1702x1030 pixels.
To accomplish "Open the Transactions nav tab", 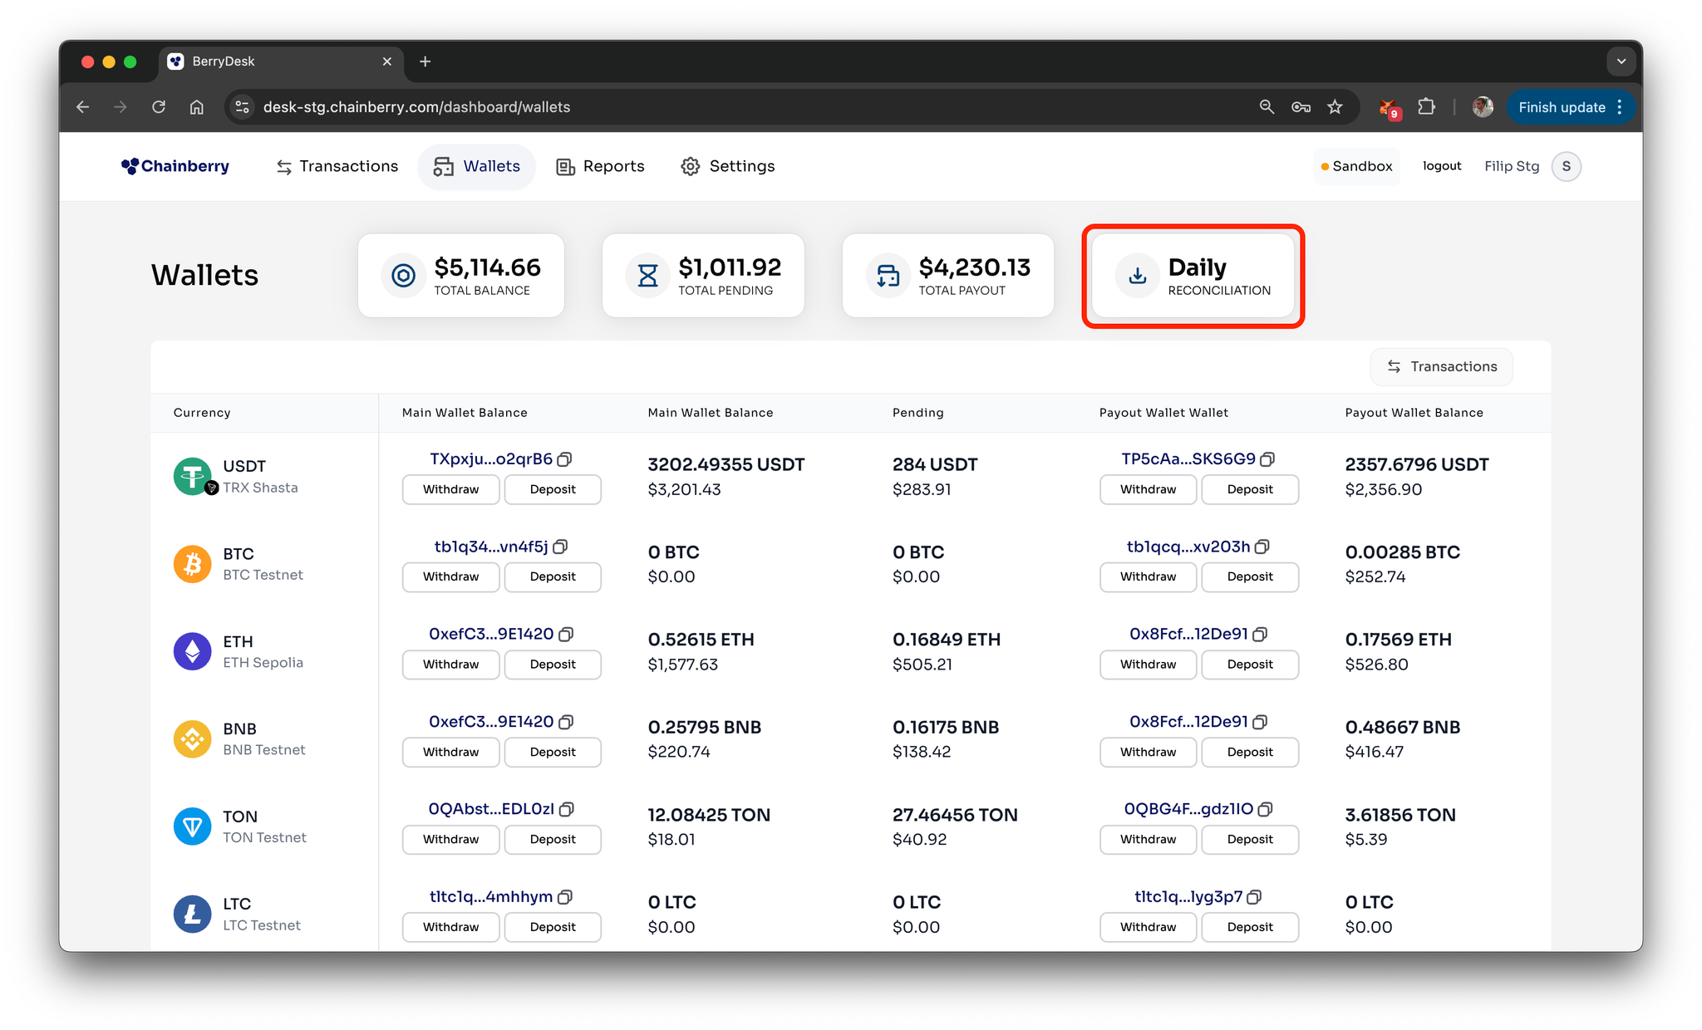I will [337, 166].
